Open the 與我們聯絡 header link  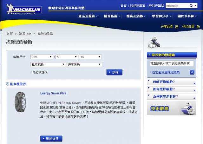coord(156,6)
